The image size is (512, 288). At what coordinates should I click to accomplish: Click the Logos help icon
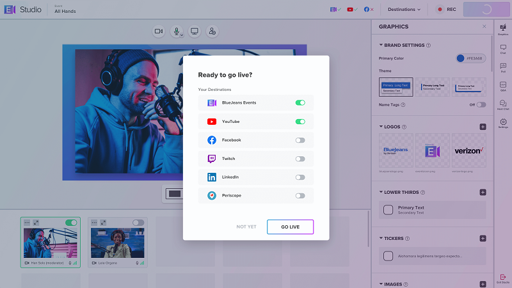(x=404, y=127)
